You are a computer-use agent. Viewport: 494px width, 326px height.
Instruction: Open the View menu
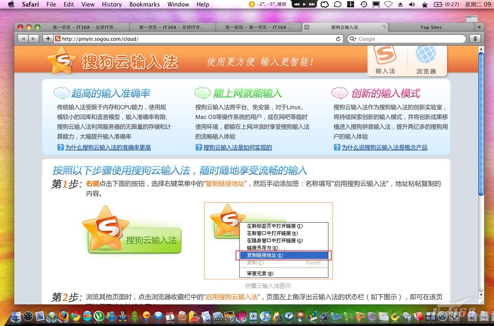pyautogui.click(x=88, y=4)
